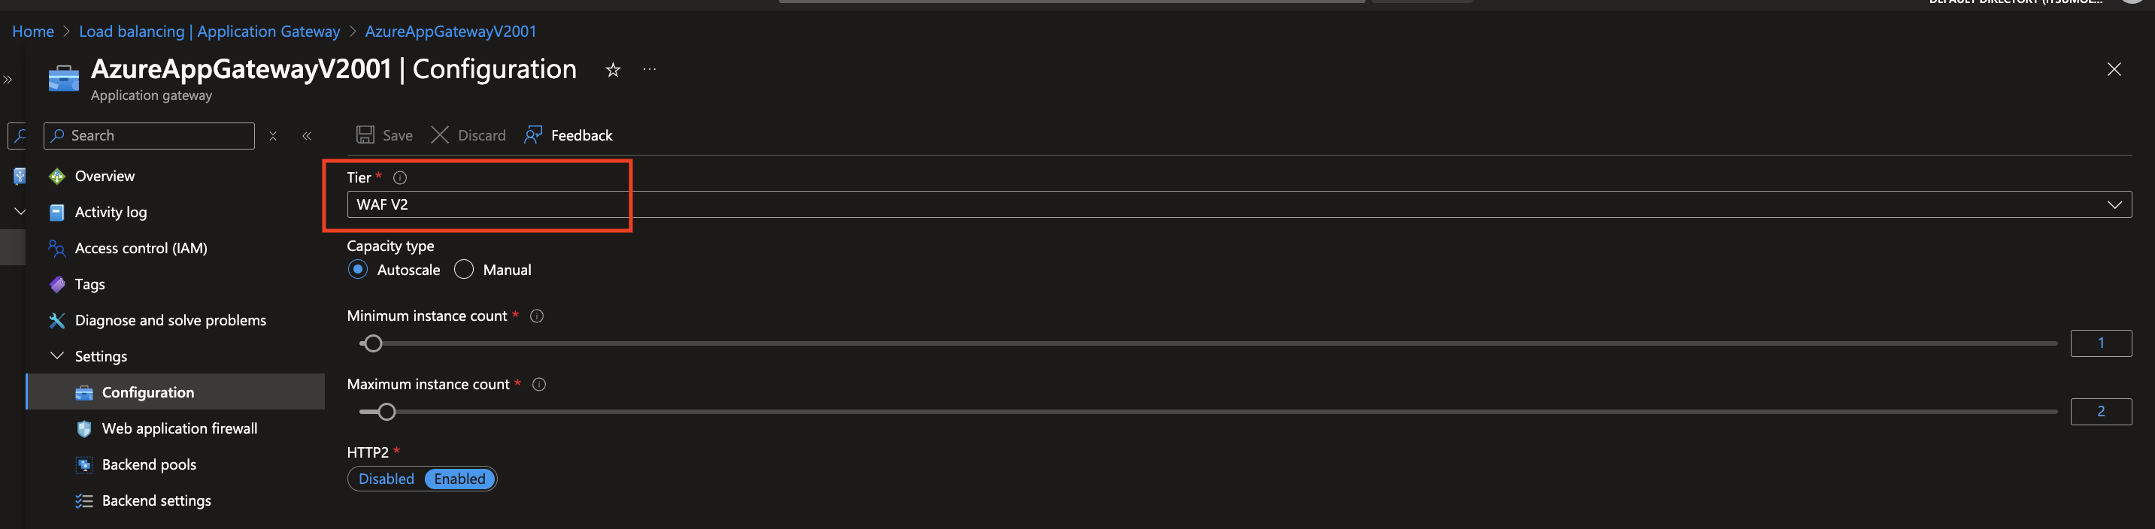Screen dimensions: 2155x529
Task: Open the Backend pools section
Action: (x=149, y=464)
